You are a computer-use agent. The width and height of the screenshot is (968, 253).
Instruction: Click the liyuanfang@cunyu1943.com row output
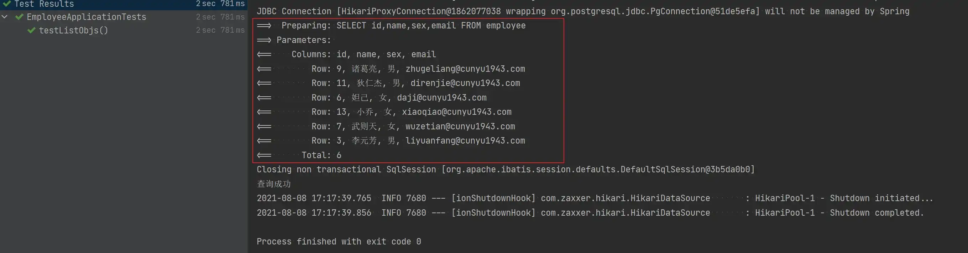[x=391, y=141]
